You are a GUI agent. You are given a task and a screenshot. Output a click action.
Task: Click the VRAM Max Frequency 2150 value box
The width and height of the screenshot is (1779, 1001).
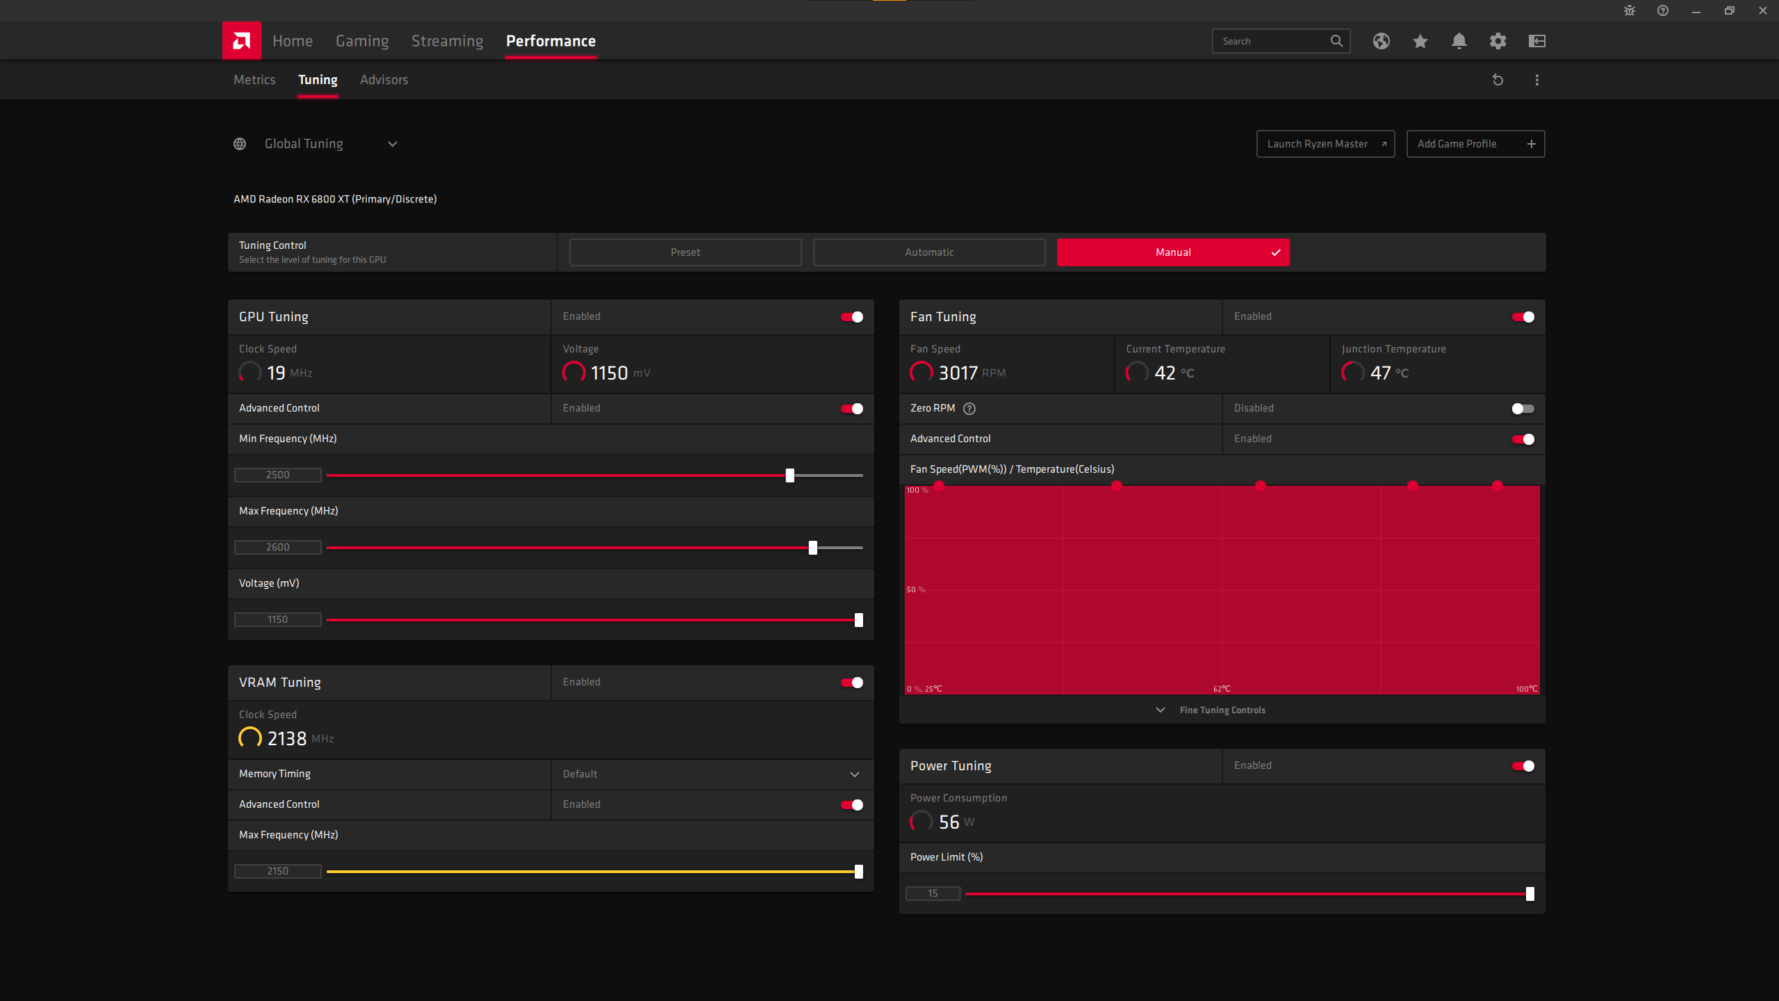(278, 872)
